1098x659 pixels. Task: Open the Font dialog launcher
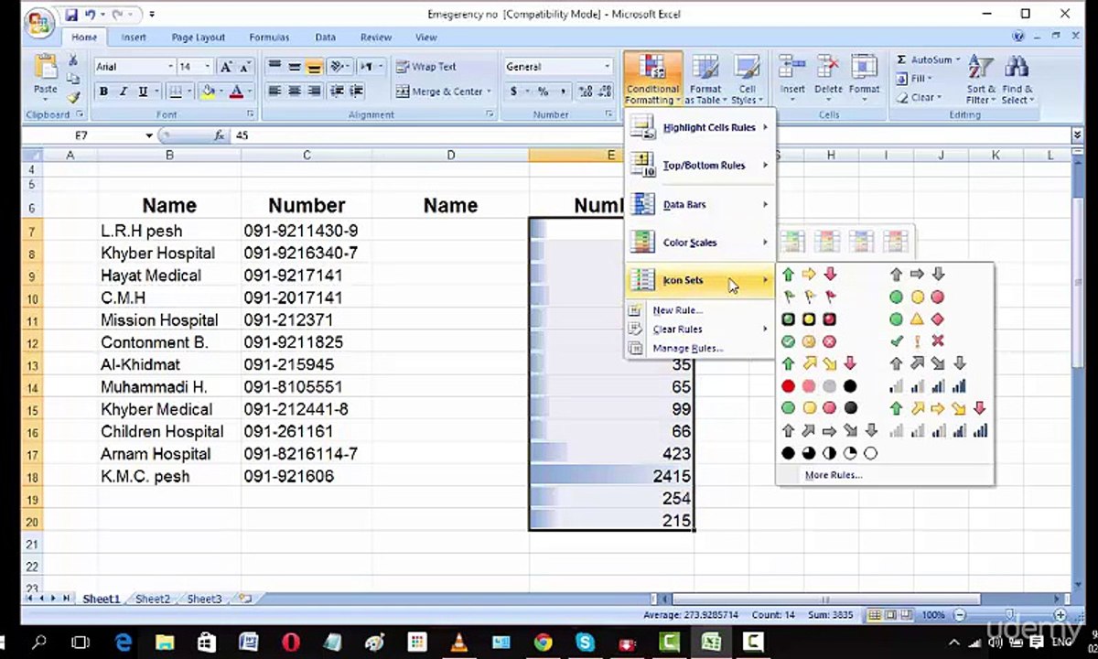coord(252,114)
